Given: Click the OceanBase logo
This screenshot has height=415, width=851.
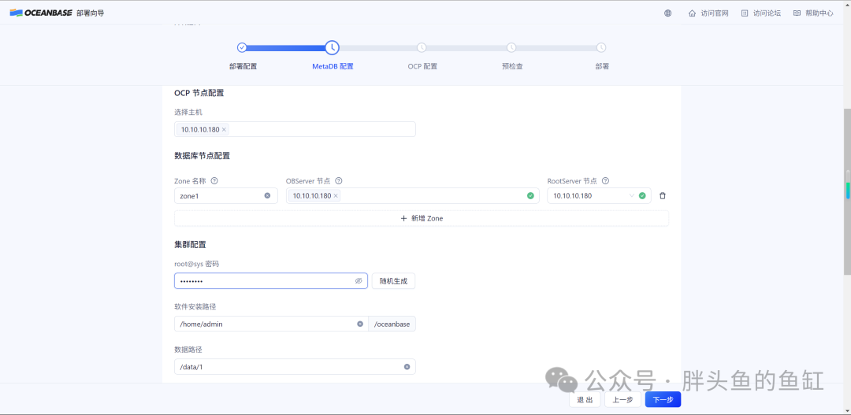Looking at the screenshot, I should (41, 13).
